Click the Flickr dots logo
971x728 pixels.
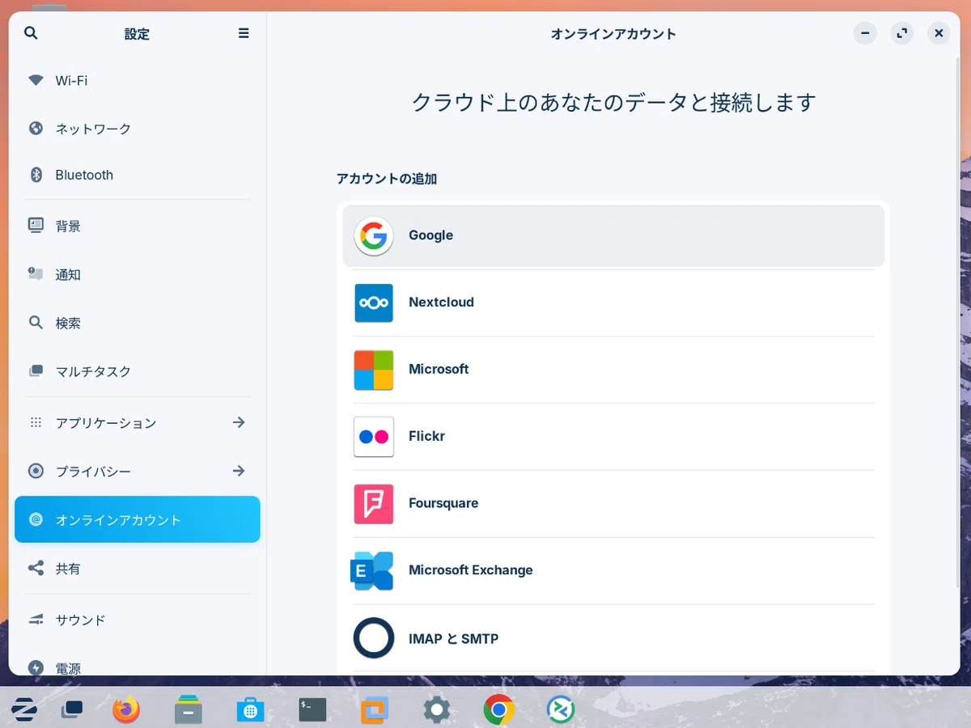(x=373, y=437)
